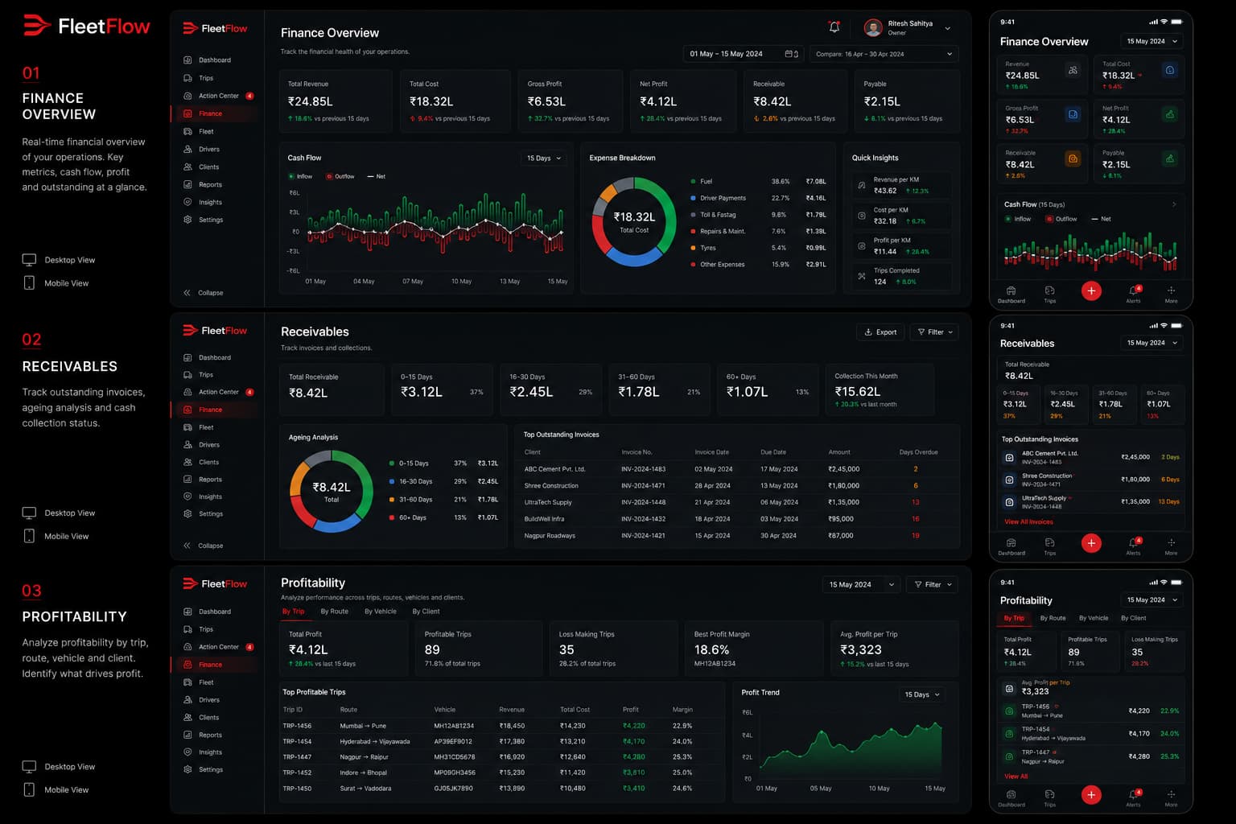Click the blue Driver Payments legend dot
This screenshot has height=824, width=1236.
693,198
